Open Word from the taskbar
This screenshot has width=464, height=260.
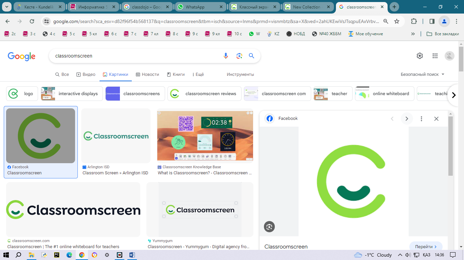[132, 255]
